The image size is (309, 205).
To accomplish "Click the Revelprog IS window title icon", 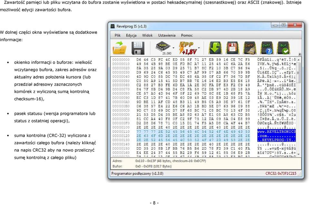I will coord(113,26).
